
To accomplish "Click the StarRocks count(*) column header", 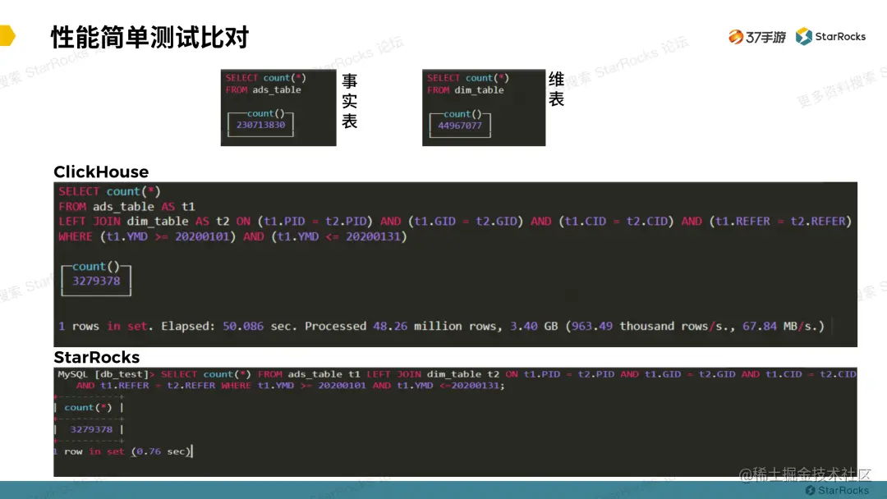I will click(88, 407).
